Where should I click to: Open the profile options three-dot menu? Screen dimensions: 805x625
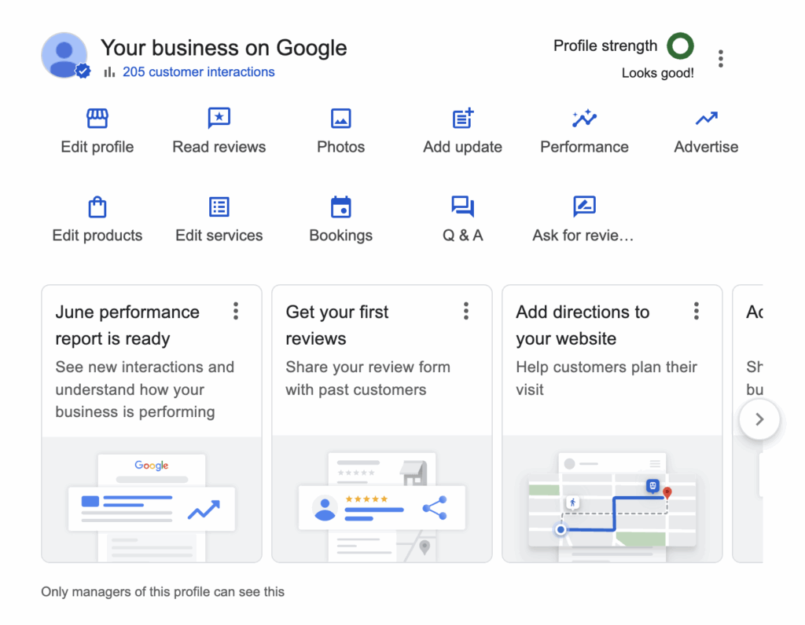[720, 58]
